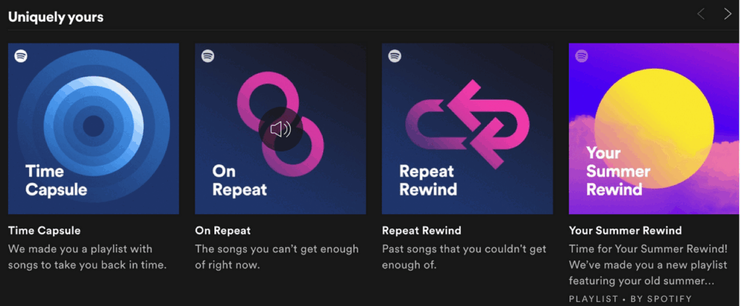The height and width of the screenshot is (306, 741).
Task: Click Spotify logo on On Repeat cover
Action: [208, 56]
